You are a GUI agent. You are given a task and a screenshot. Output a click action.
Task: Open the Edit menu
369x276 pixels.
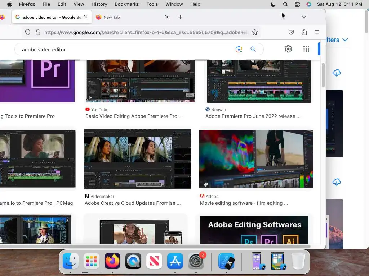click(x=62, y=4)
